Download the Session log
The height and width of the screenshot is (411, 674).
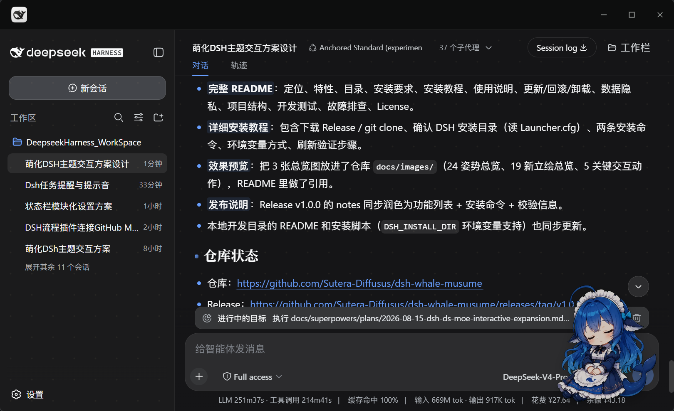click(562, 48)
